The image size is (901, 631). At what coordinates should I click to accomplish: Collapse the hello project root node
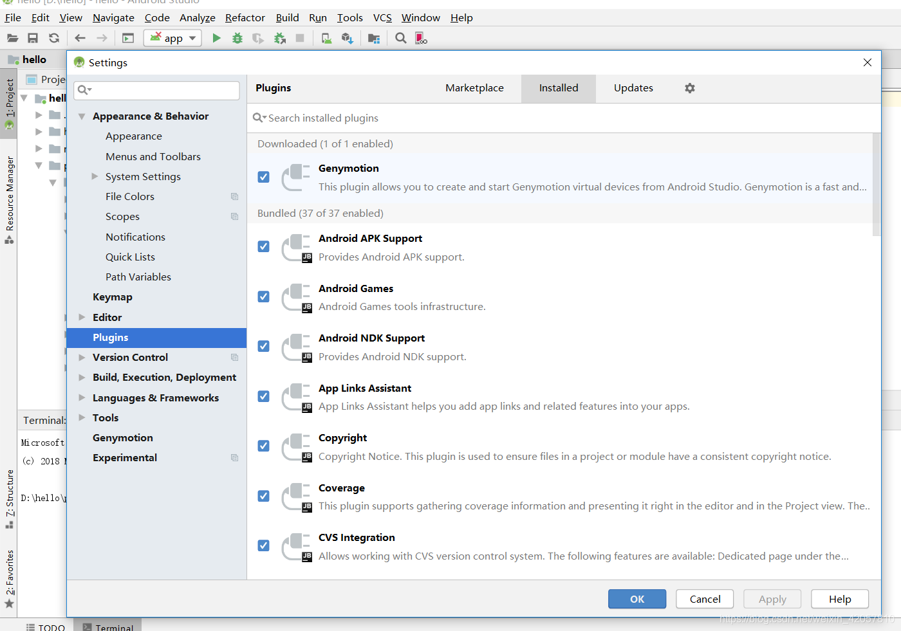click(x=24, y=98)
